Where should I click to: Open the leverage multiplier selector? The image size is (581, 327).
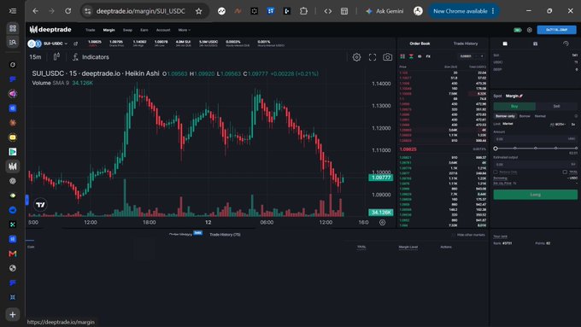[x=572, y=125]
